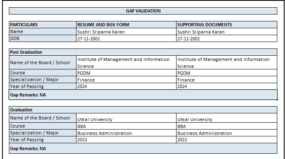
Task: Select the supporting documents DOB cell 27-11-2001
Action: click(x=227, y=38)
